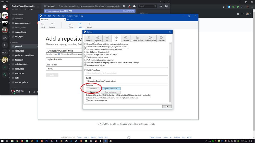255x143 pixels.
Task: Select System git version button
Action: pos(93,92)
